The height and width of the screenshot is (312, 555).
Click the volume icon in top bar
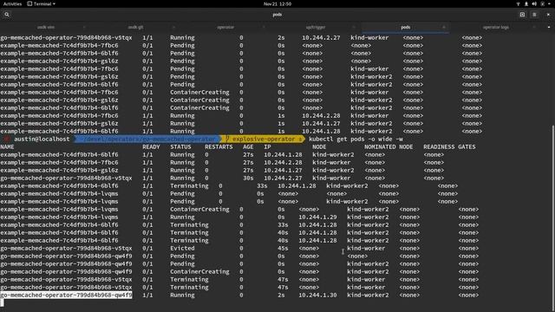point(534,3)
